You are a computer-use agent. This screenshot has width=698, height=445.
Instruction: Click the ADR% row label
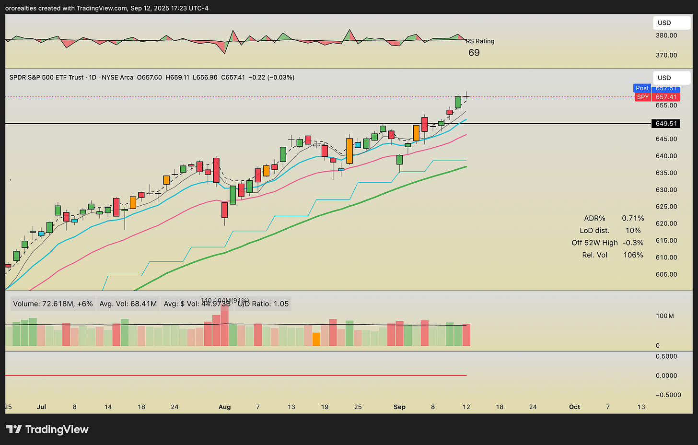point(594,218)
